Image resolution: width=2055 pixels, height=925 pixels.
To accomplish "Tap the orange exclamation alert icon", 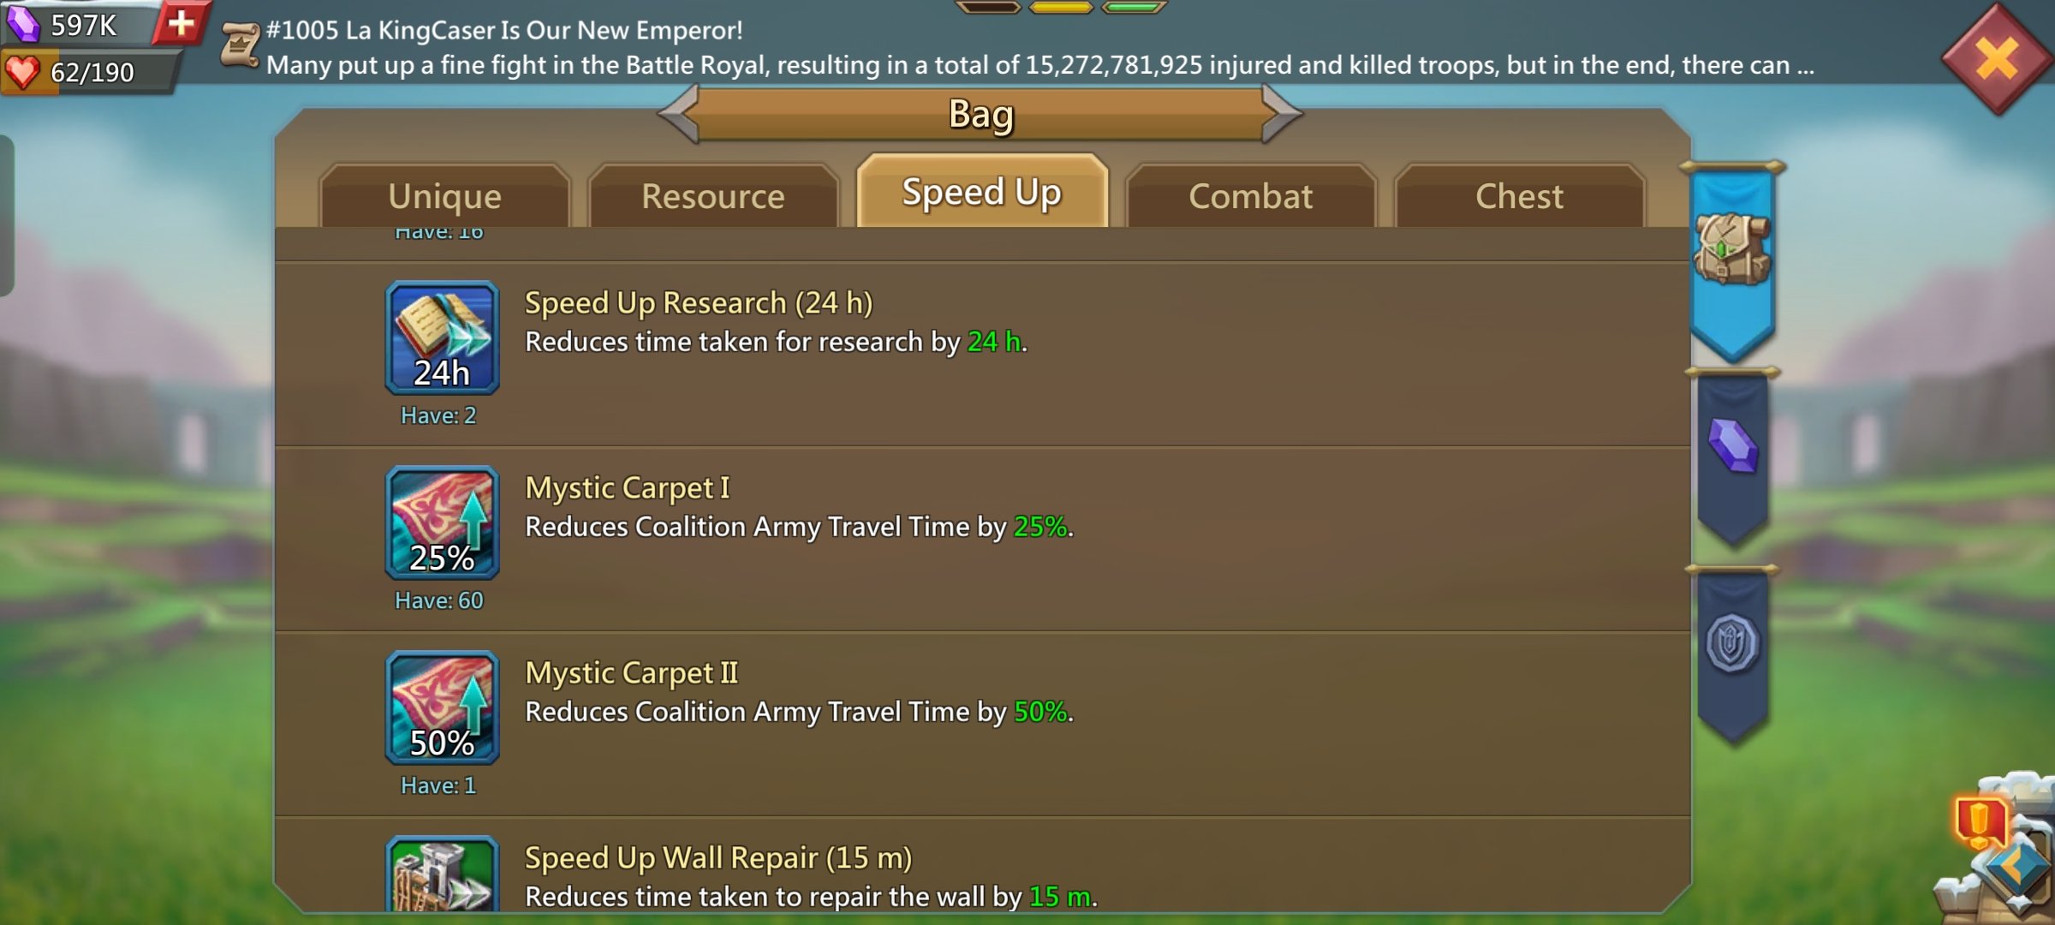I will tap(1980, 821).
